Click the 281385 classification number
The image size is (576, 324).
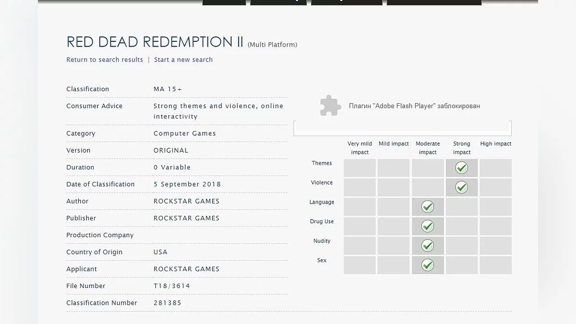(168, 303)
